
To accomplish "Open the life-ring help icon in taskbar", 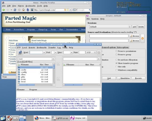I will pos(10,118).
